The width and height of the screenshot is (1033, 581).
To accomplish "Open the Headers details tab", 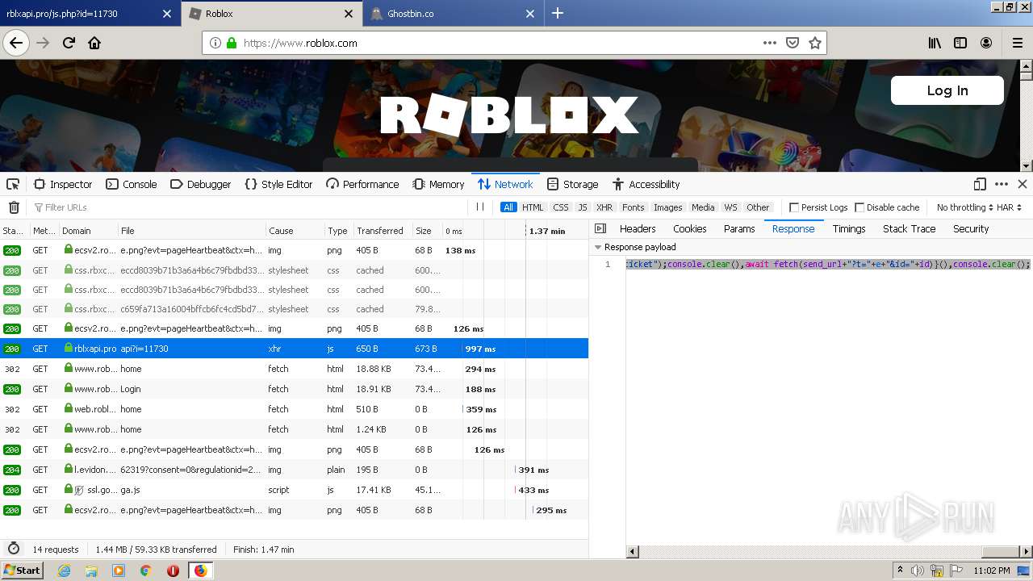I will click(x=638, y=229).
